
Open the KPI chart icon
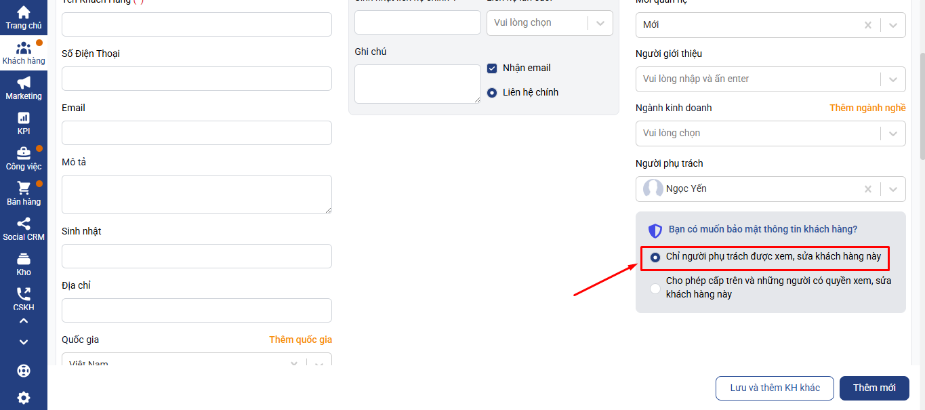[x=24, y=118]
